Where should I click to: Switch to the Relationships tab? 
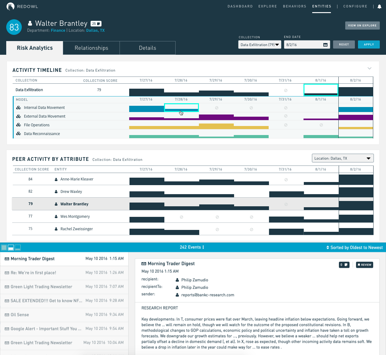(92, 48)
